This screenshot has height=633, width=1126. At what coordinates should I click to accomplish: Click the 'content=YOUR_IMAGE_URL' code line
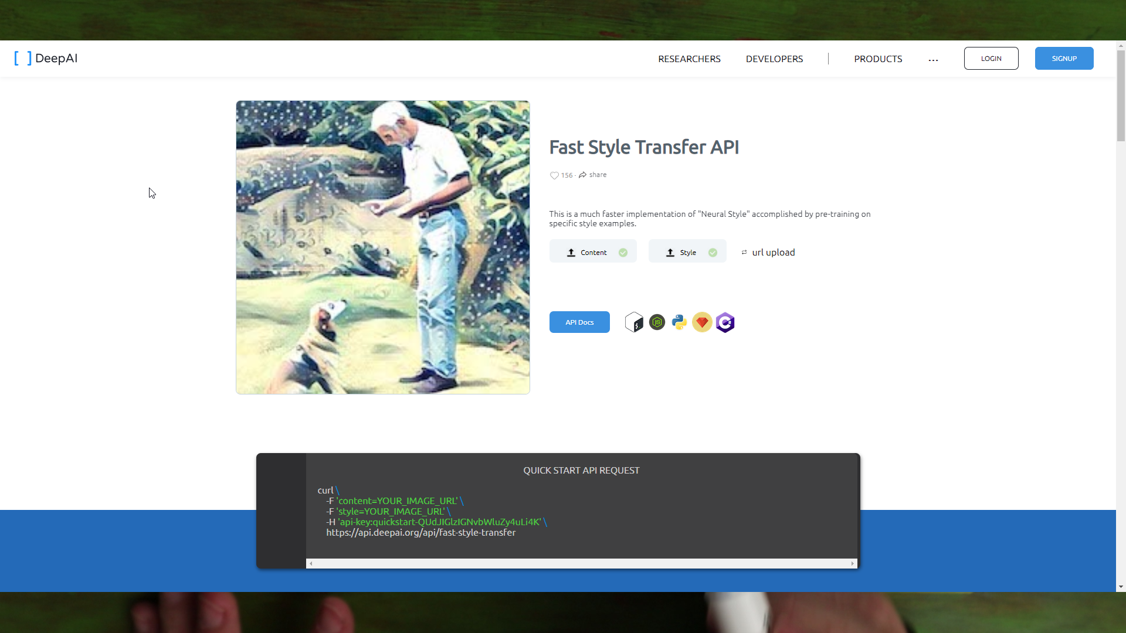tap(395, 501)
